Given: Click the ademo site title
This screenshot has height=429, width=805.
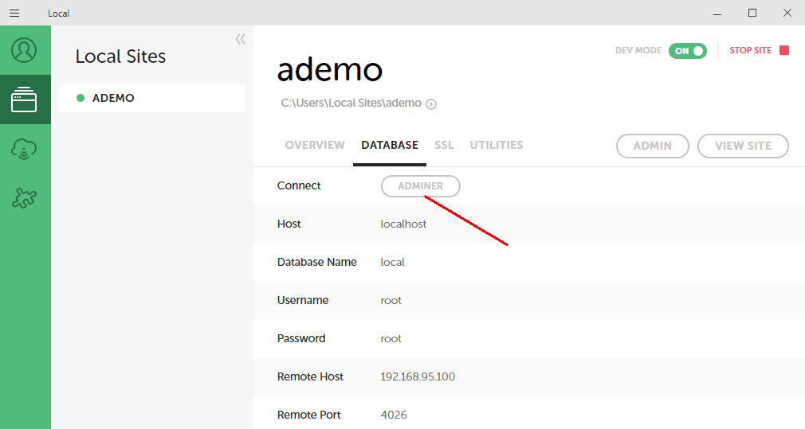Looking at the screenshot, I should tap(330, 70).
